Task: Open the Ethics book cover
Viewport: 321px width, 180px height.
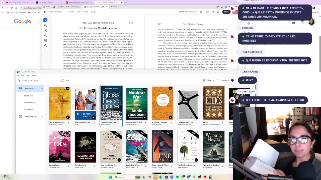Action: click(214, 103)
